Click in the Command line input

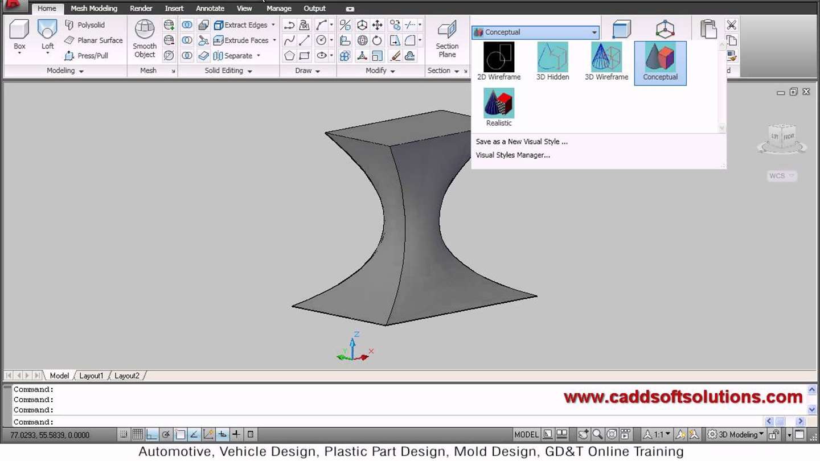point(399,422)
